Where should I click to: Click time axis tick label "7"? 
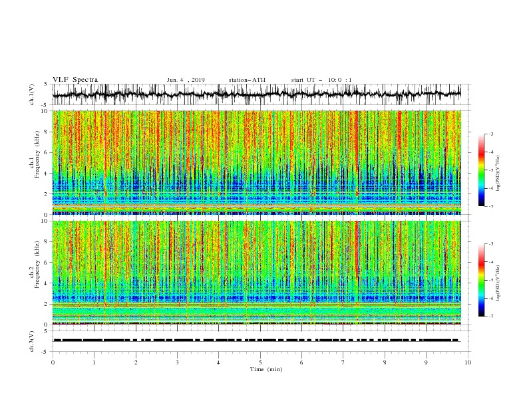343,362
